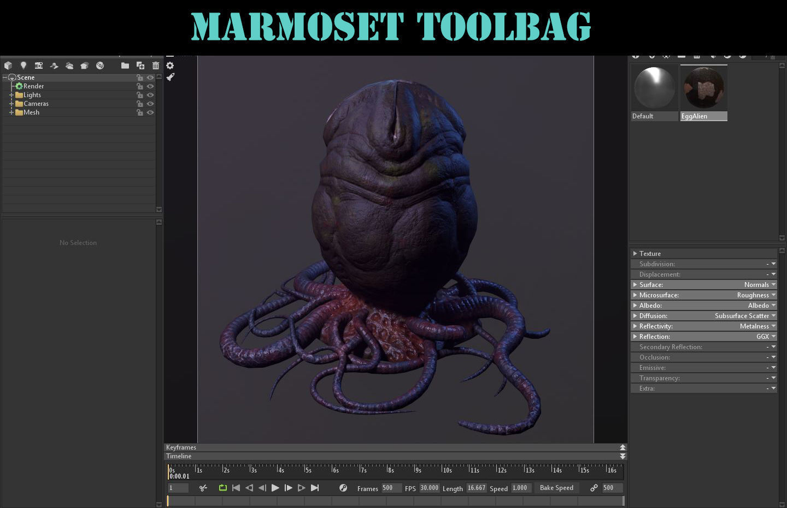Open viewport settings gear icon
The width and height of the screenshot is (787, 508).
(170, 65)
